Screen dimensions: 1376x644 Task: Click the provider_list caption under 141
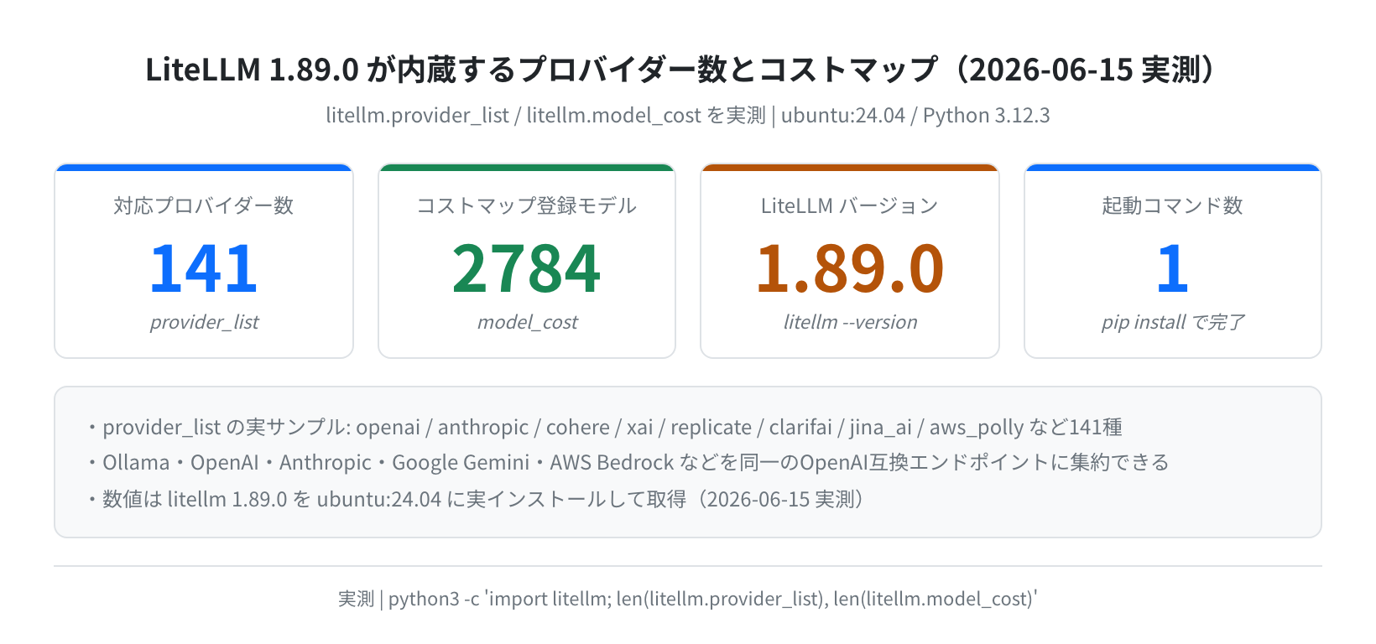click(204, 322)
